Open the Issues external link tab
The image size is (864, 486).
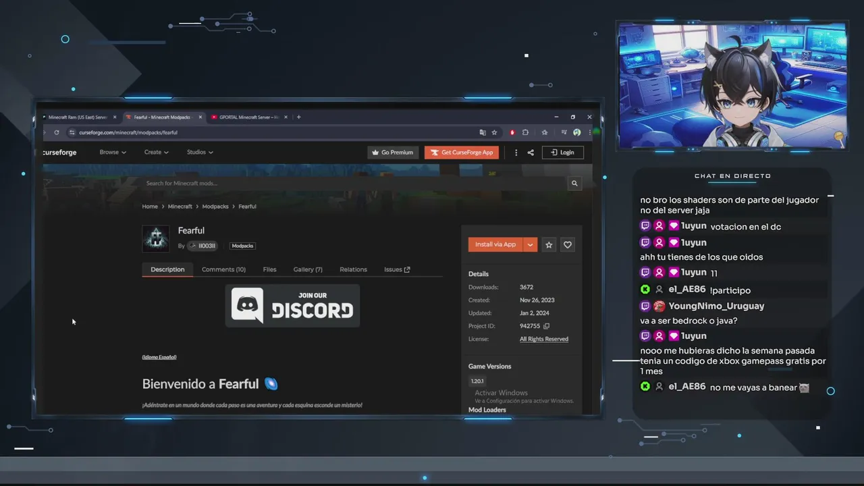(397, 269)
